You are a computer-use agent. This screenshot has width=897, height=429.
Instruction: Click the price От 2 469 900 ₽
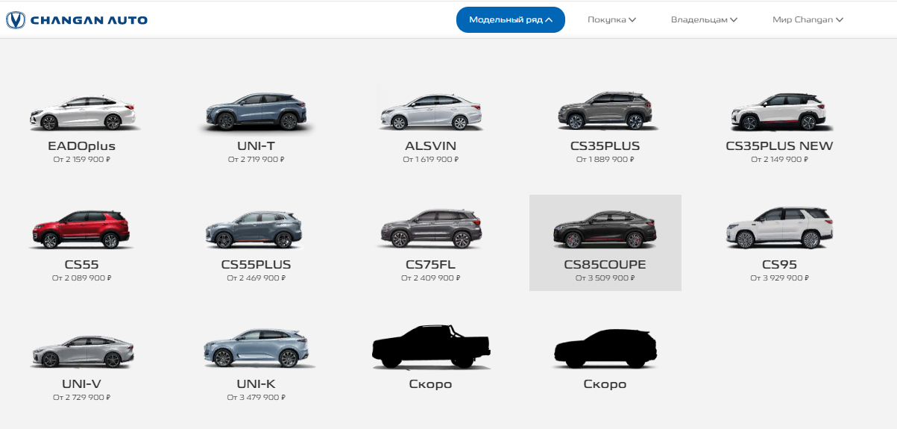(256, 278)
